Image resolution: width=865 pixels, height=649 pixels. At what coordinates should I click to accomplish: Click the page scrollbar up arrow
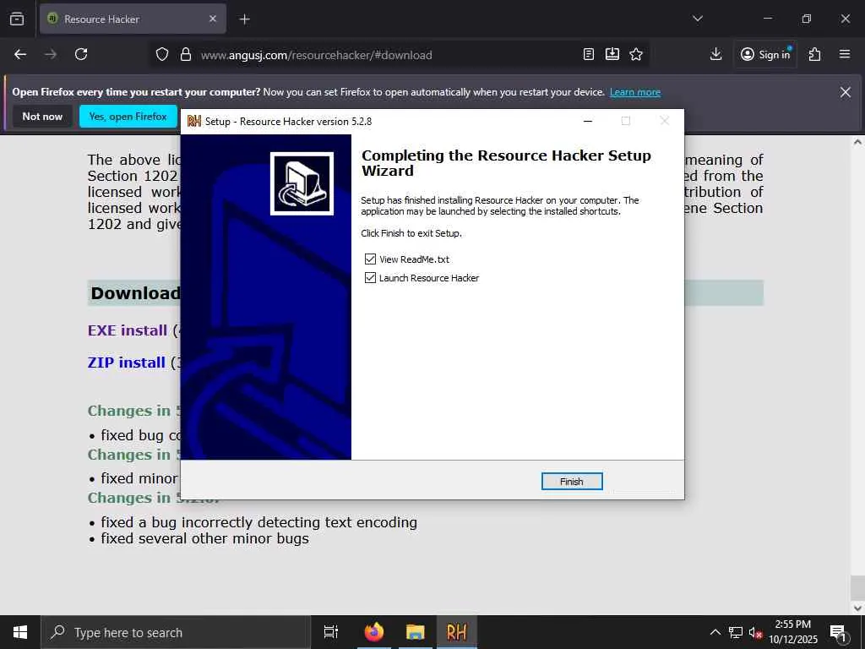858,142
